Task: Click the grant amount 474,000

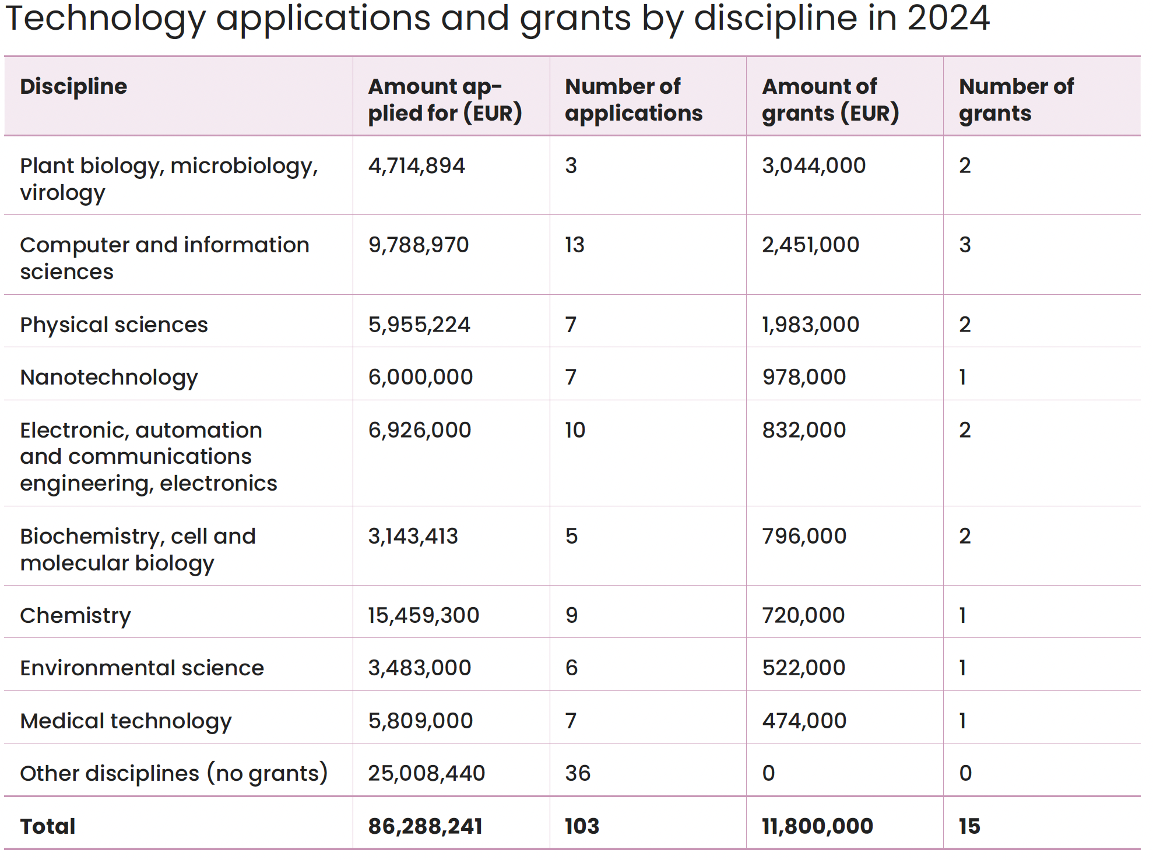Action: 804,721
